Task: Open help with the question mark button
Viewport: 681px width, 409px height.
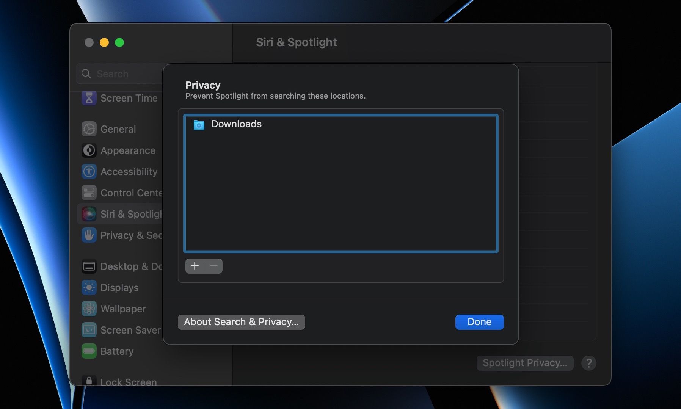Action: click(x=589, y=363)
